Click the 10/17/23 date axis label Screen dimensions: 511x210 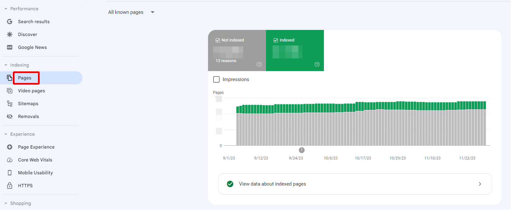pos(363,158)
